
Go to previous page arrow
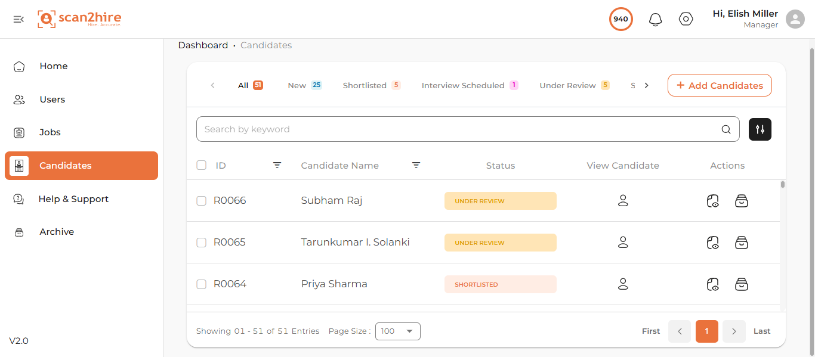(x=680, y=331)
